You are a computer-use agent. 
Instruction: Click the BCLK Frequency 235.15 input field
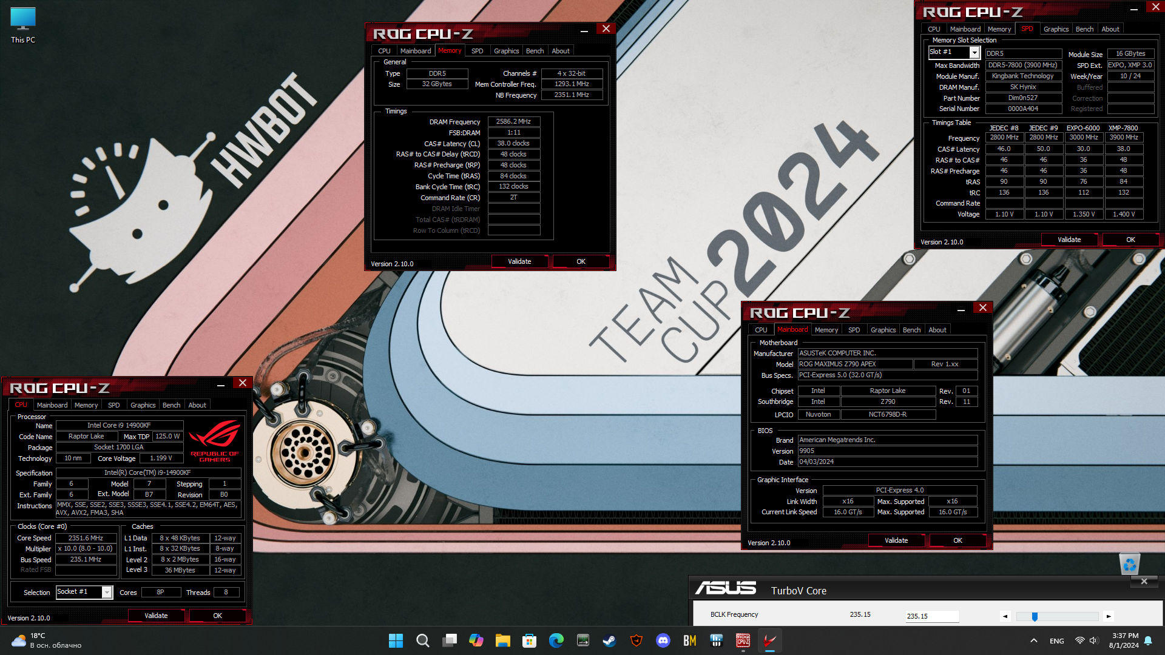(x=932, y=616)
